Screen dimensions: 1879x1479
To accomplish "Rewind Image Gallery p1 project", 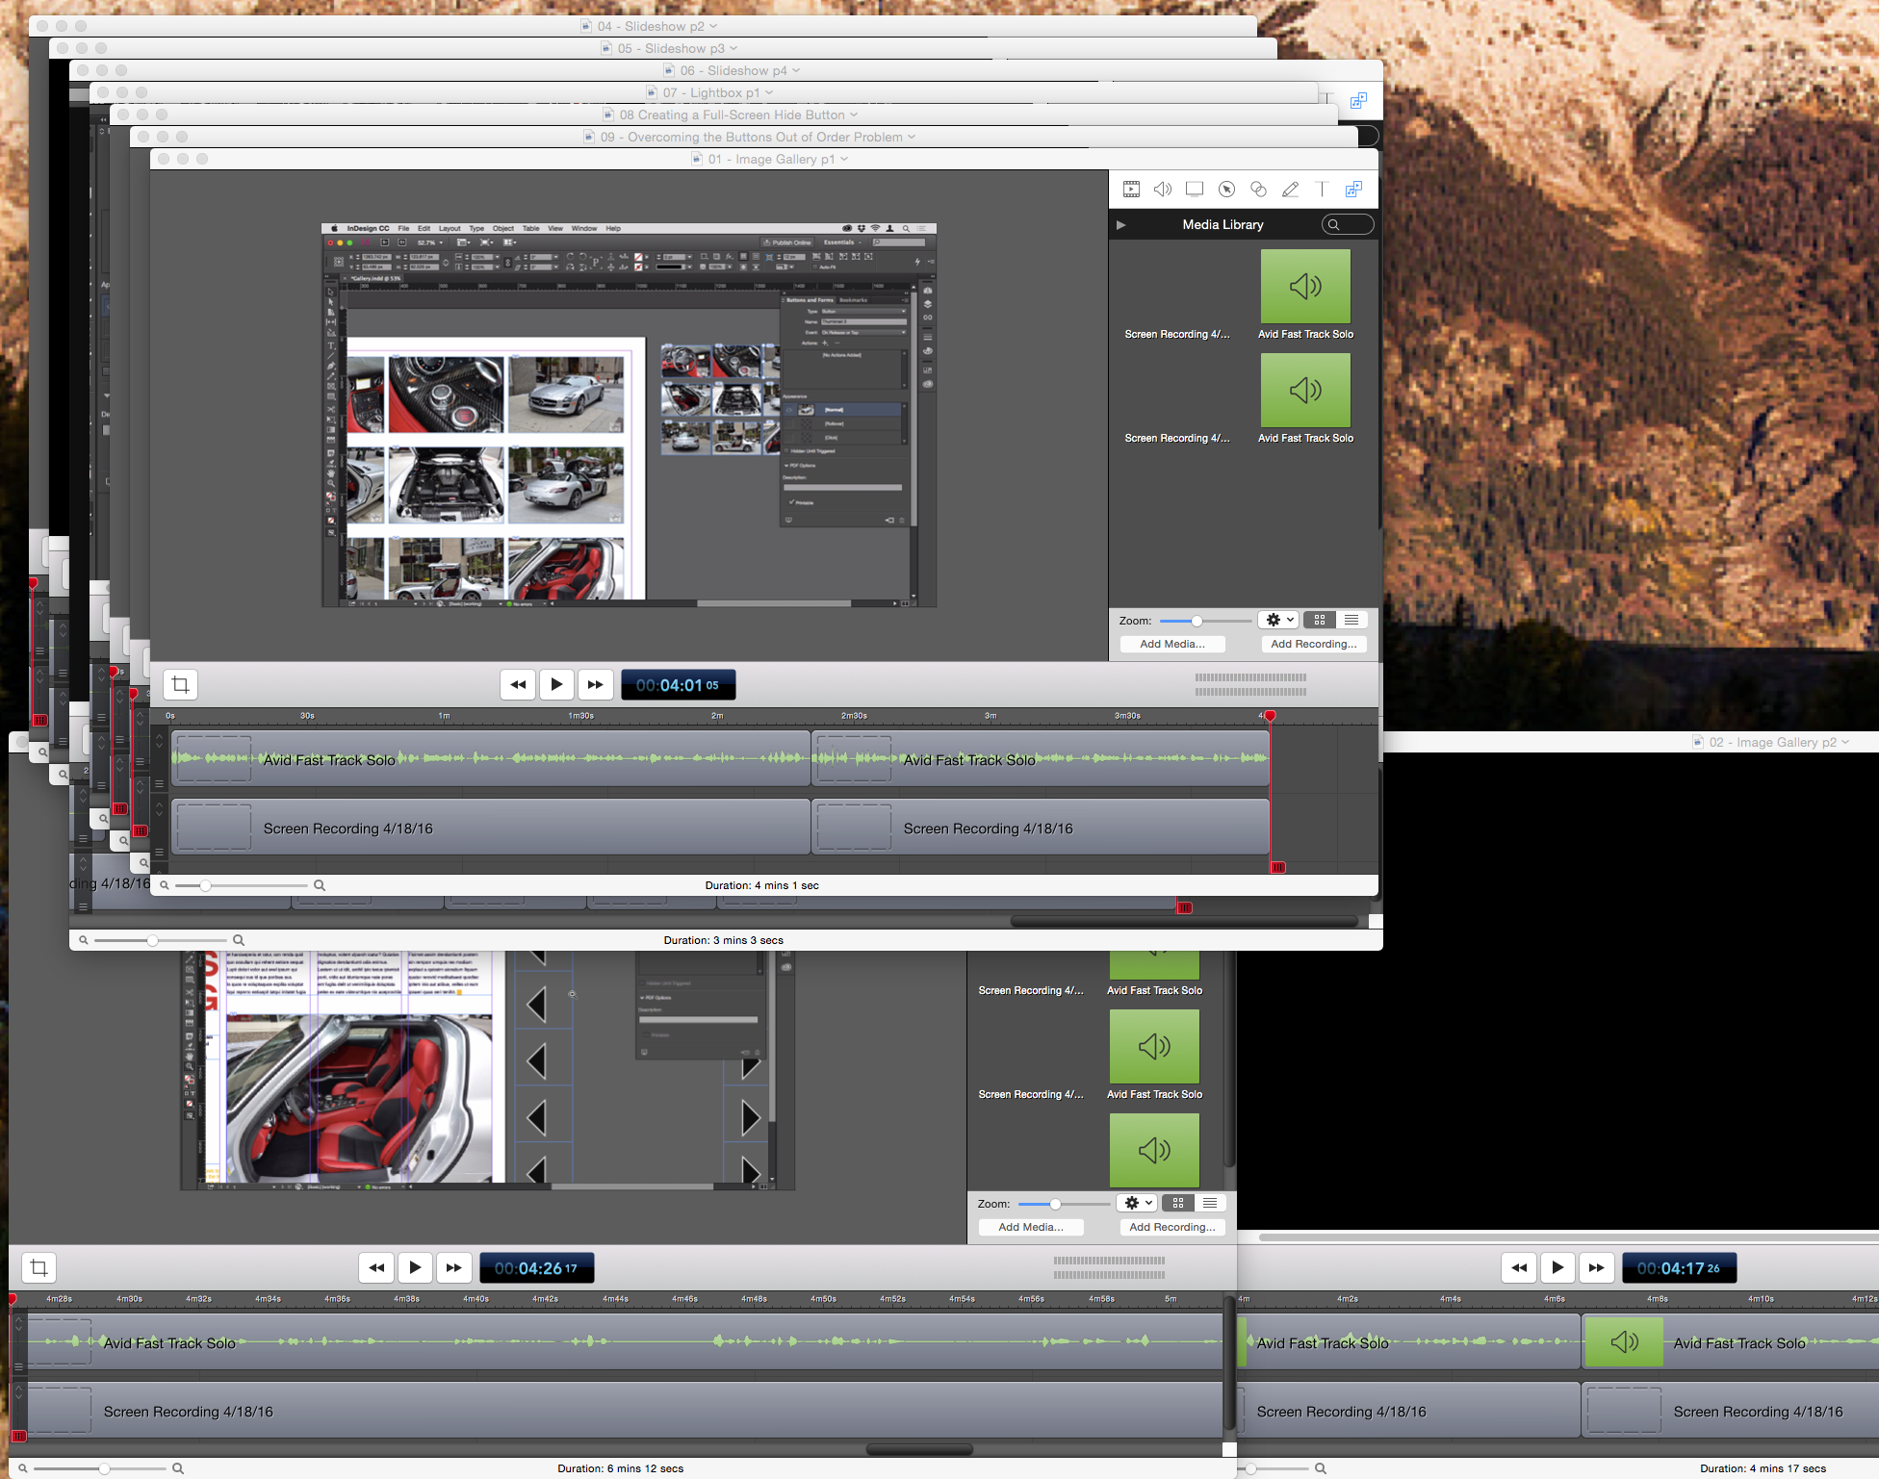I will click(518, 685).
